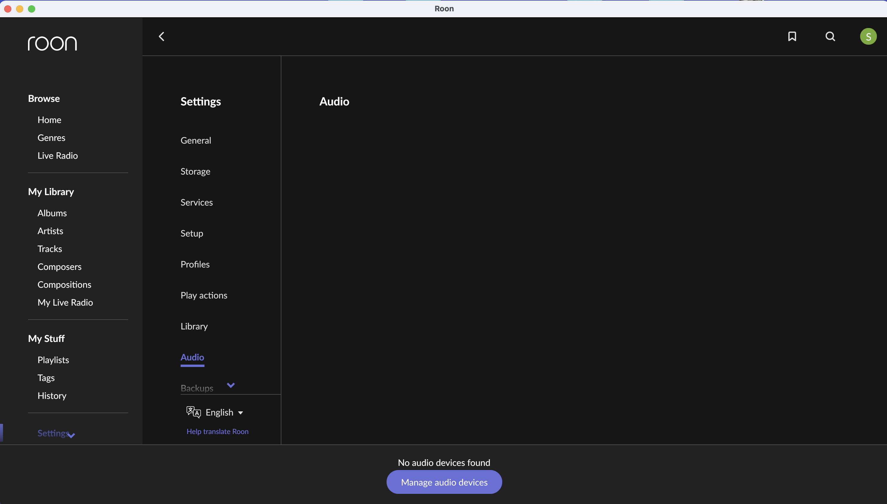Select Settings in the sidebar
The width and height of the screenshot is (887, 504).
click(x=53, y=433)
